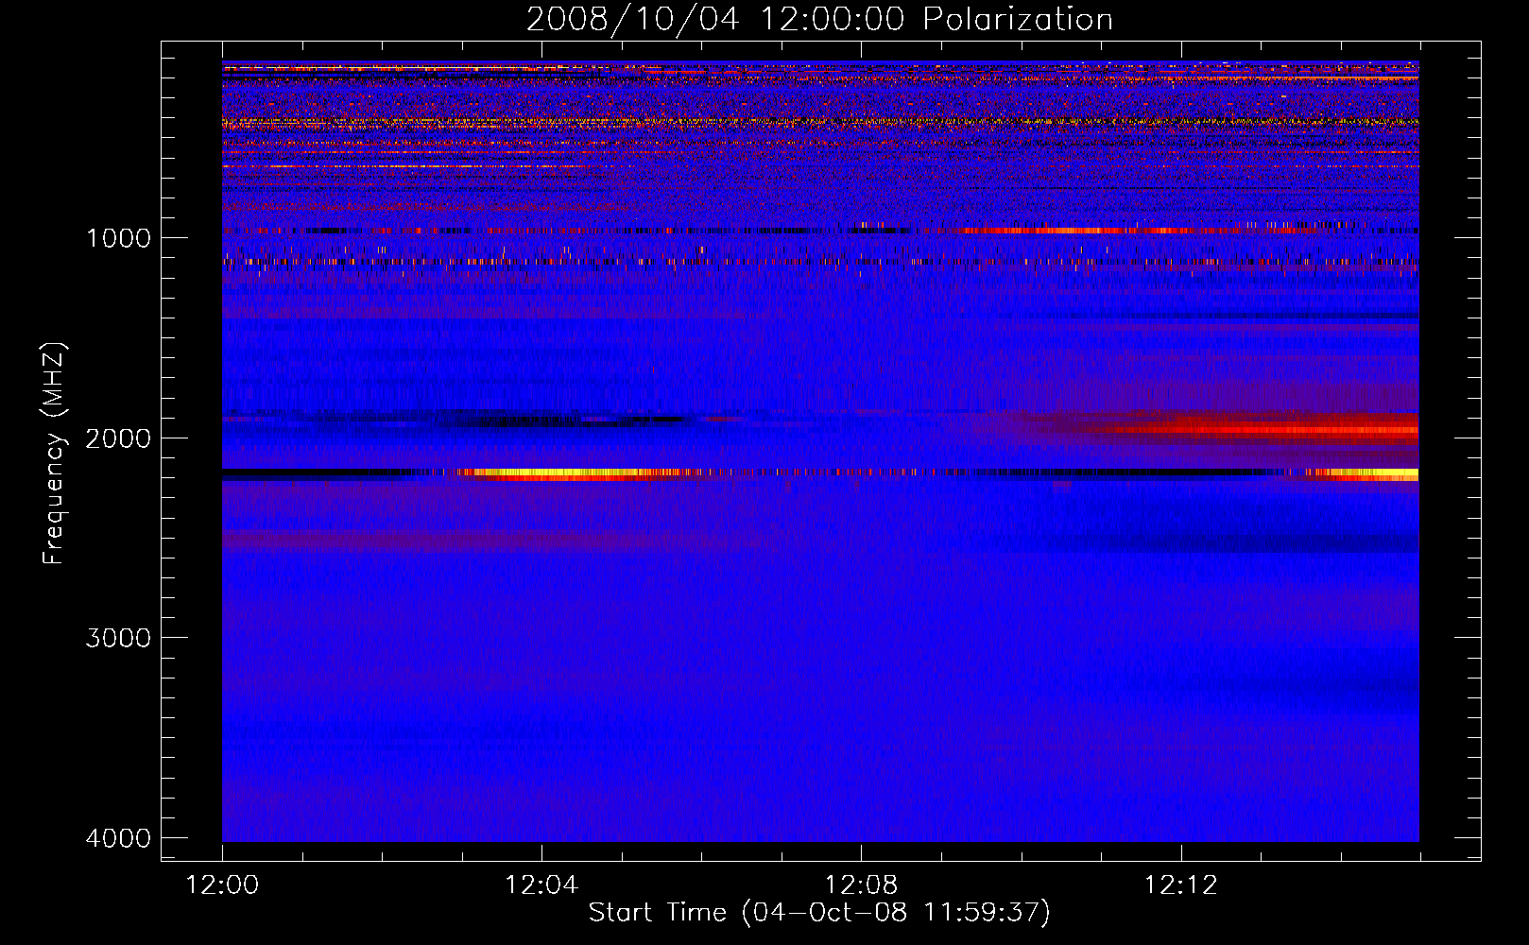Viewport: 1529px width, 945px height.
Task: Click the 1000 frequency tick label
Action: [x=118, y=237]
